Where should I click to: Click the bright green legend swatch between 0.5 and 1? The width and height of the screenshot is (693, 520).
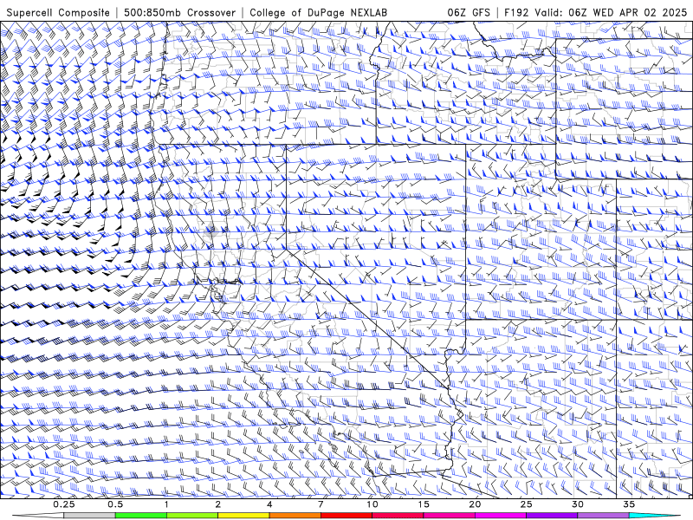click(140, 516)
